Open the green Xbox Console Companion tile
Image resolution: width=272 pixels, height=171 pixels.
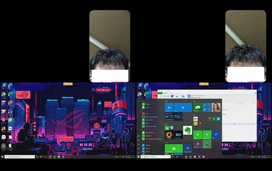(x=198, y=107)
